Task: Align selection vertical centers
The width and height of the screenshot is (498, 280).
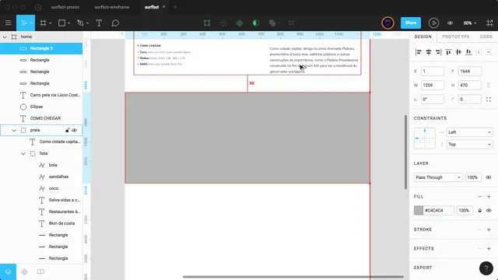Action: [x=458, y=52]
